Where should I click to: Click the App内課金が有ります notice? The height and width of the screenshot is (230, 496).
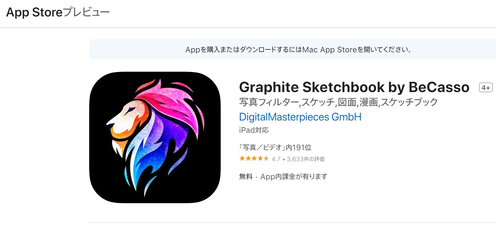click(x=294, y=176)
